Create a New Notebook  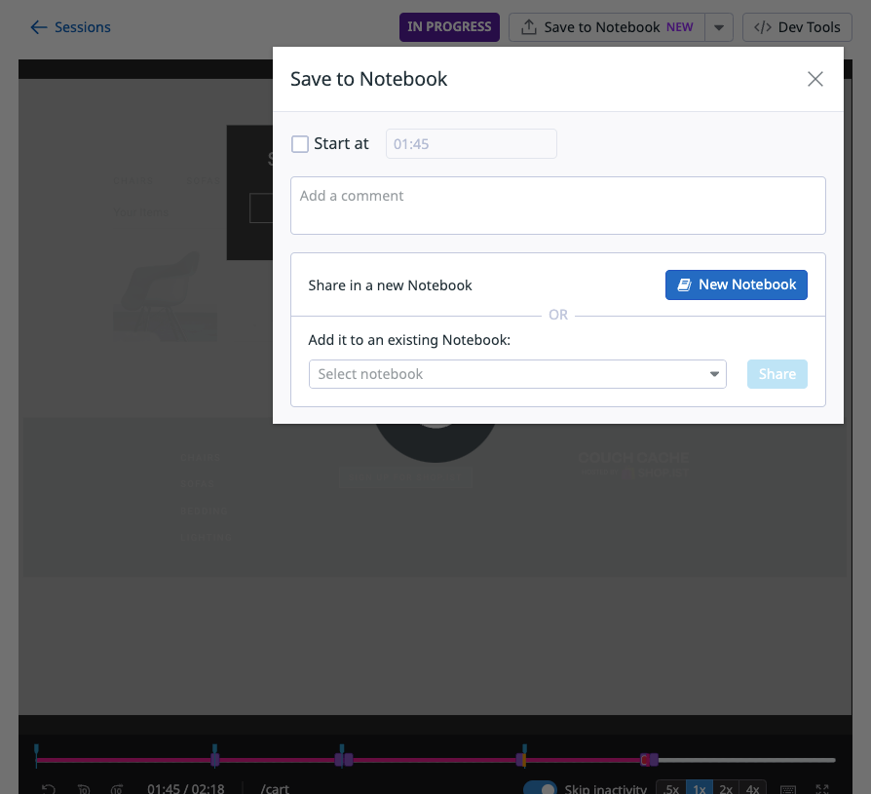pyautogui.click(x=736, y=284)
